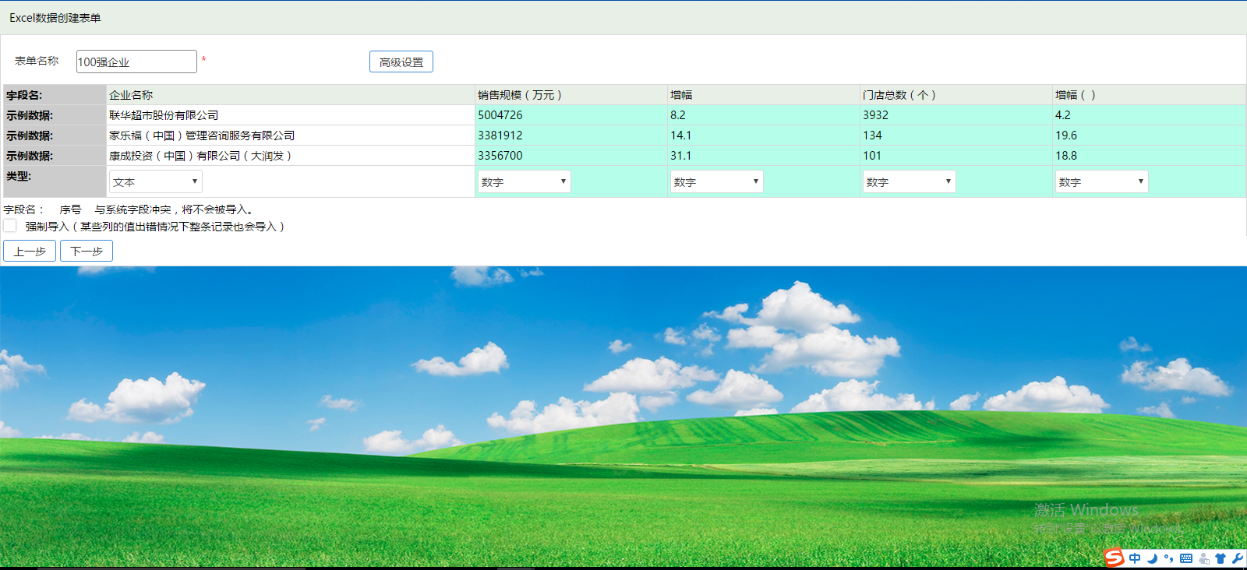
Task: Click sample value 3932
Action: [x=876, y=115]
